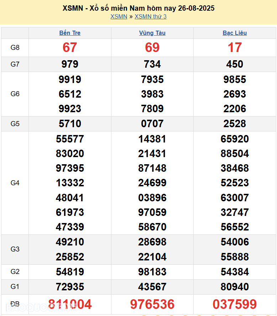Select Vũng Tàu G5 number 0707

pos(152,124)
